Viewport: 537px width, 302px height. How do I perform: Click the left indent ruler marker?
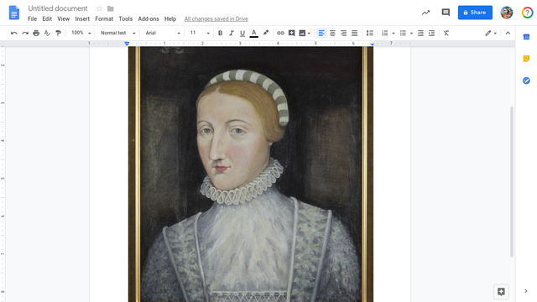[x=127, y=44]
